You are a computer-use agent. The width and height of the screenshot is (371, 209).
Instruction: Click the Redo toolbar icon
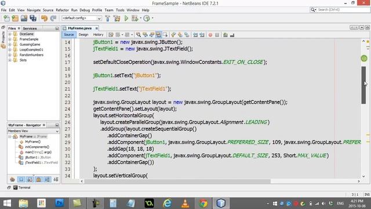point(53,18)
